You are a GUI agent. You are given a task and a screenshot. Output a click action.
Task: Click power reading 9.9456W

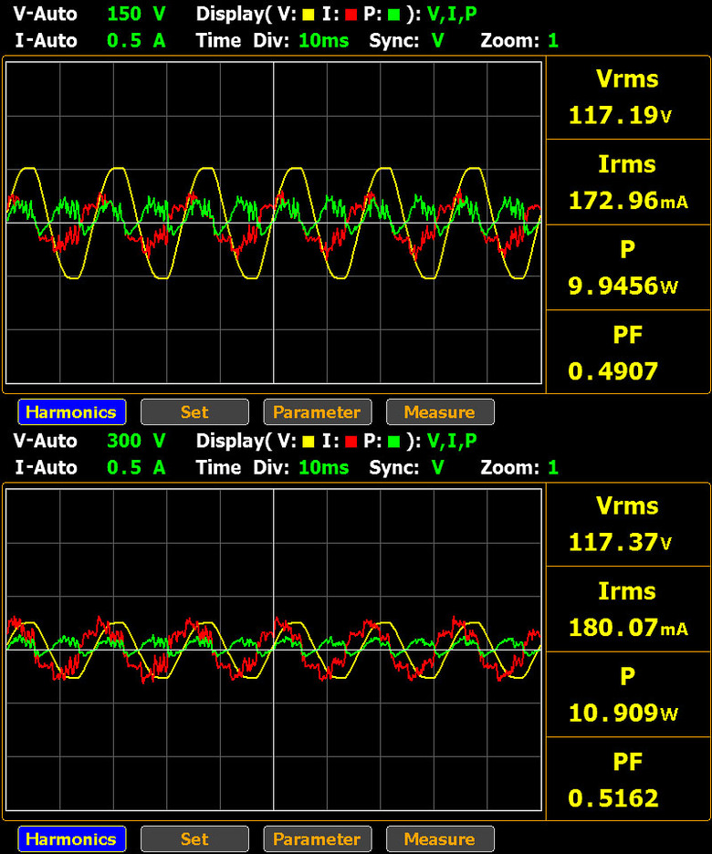tap(623, 286)
